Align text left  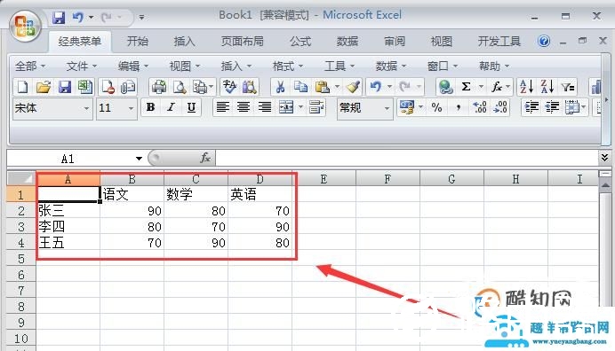(223, 107)
